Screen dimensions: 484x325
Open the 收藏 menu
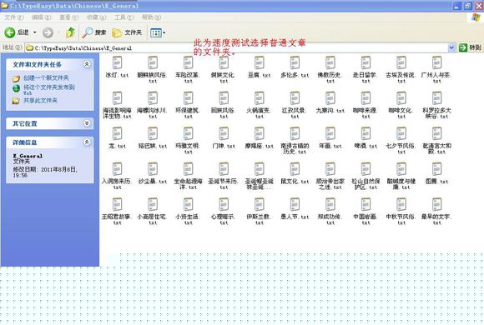pyautogui.click(x=96, y=17)
